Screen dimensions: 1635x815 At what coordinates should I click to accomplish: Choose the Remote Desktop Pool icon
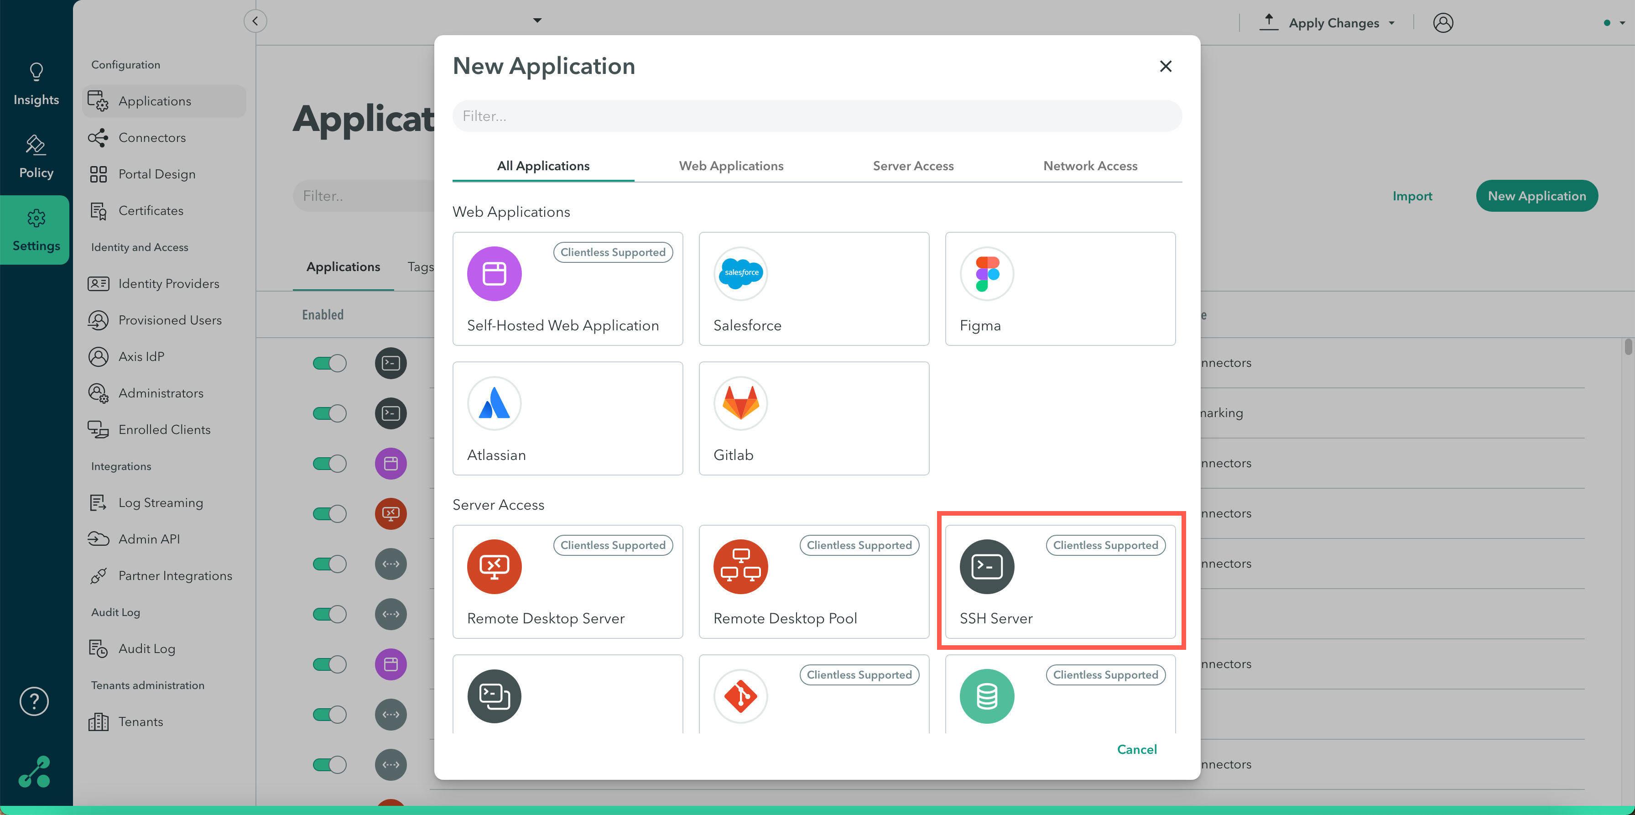click(740, 566)
